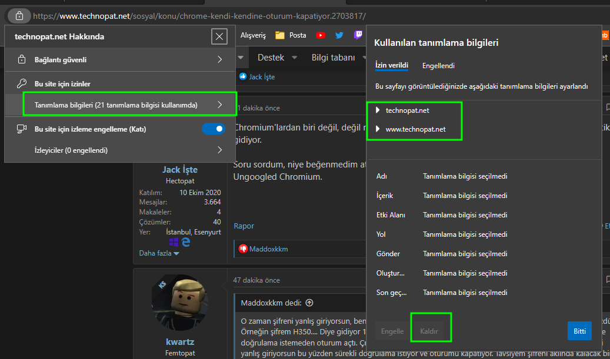
Task: Click the Kaldır button
Action: click(429, 331)
